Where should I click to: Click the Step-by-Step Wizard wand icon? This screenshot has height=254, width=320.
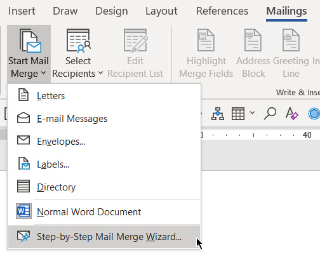point(23,236)
